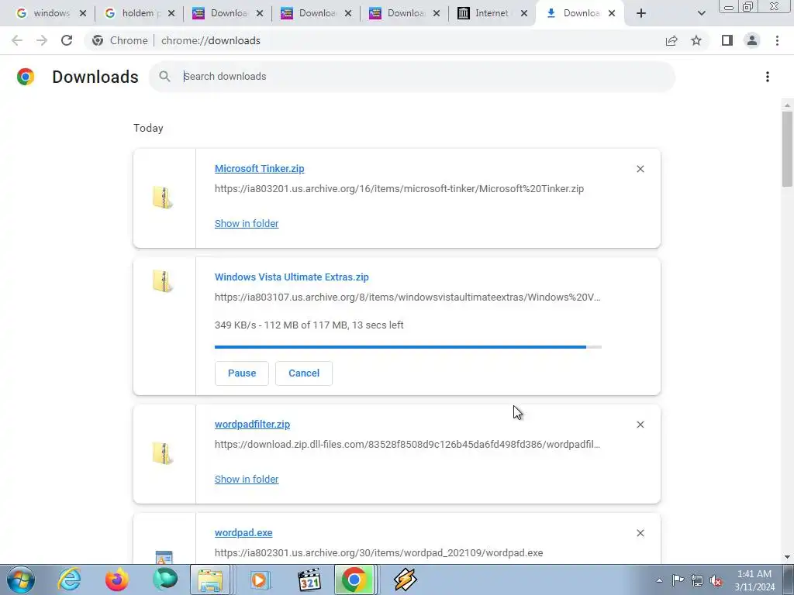
Task: Click the magnifier icon in search downloads
Action: pyautogui.click(x=164, y=77)
